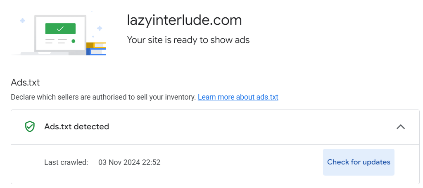
Task: Click the blue plus sparkle right of the monitor
Action: click(99, 28)
